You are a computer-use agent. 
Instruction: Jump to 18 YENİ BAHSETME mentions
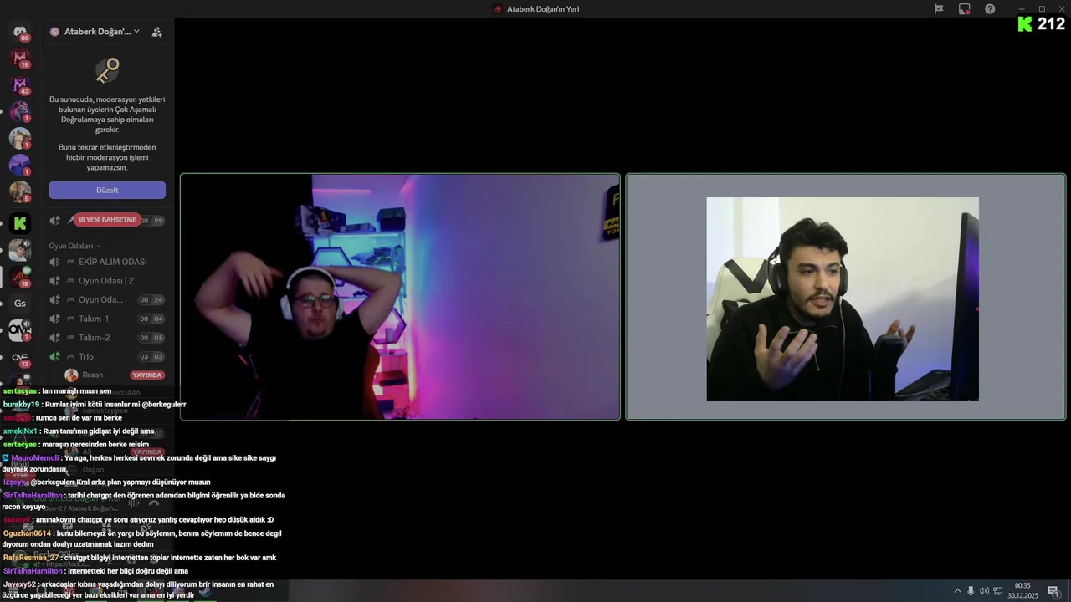point(107,220)
